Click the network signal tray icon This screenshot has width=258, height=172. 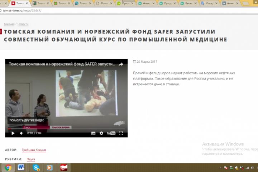(x=247, y=168)
